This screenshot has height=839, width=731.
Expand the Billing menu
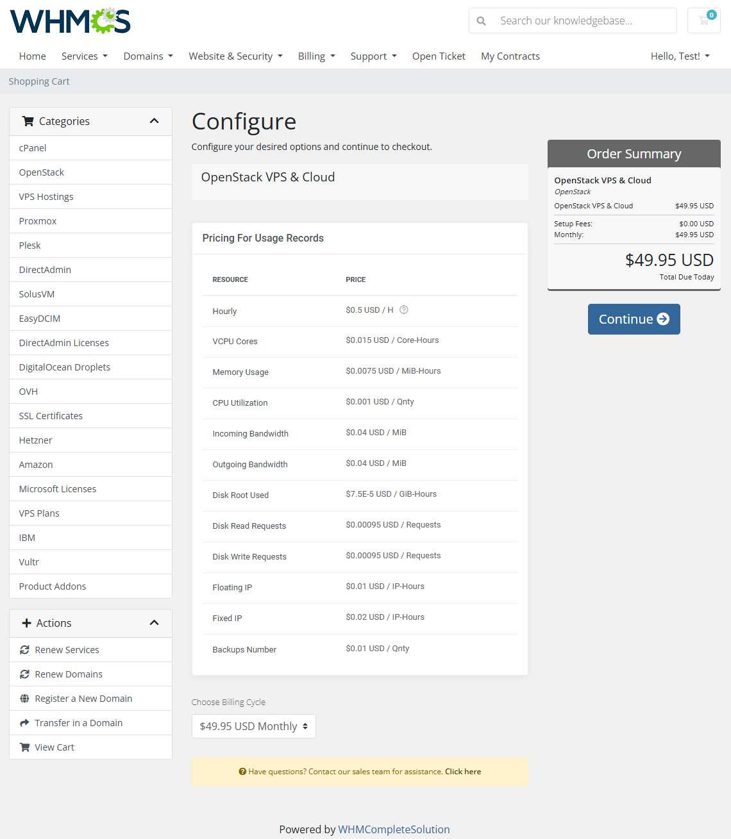click(316, 56)
